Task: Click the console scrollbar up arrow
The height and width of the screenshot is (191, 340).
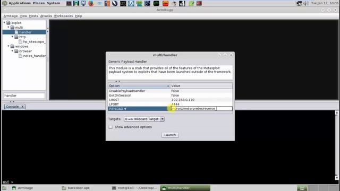Action: [x=336, y=112]
